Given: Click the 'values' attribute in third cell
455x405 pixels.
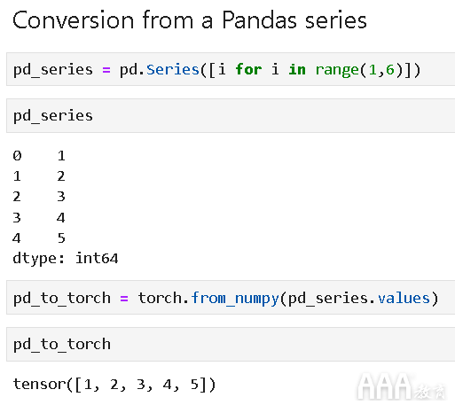Looking at the screenshot, I should coord(404,298).
